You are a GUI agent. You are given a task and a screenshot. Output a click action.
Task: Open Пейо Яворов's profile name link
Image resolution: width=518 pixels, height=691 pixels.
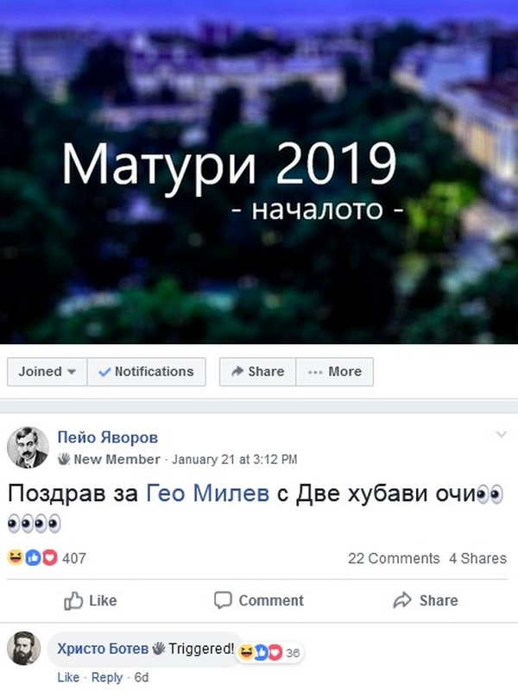(x=108, y=437)
